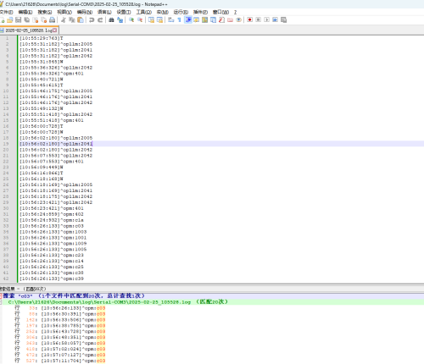Click the Zoom In magnifier icon
The image size is (424, 364).
[x=131, y=19]
